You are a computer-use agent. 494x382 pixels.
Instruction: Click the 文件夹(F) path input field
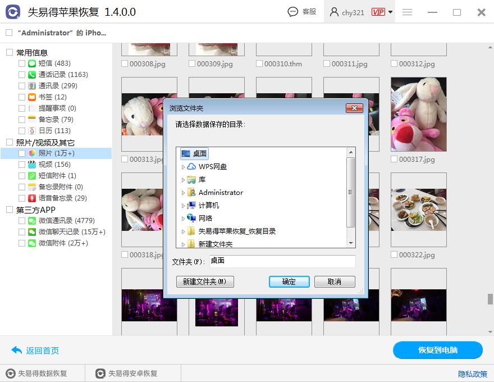(x=282, y=261)
